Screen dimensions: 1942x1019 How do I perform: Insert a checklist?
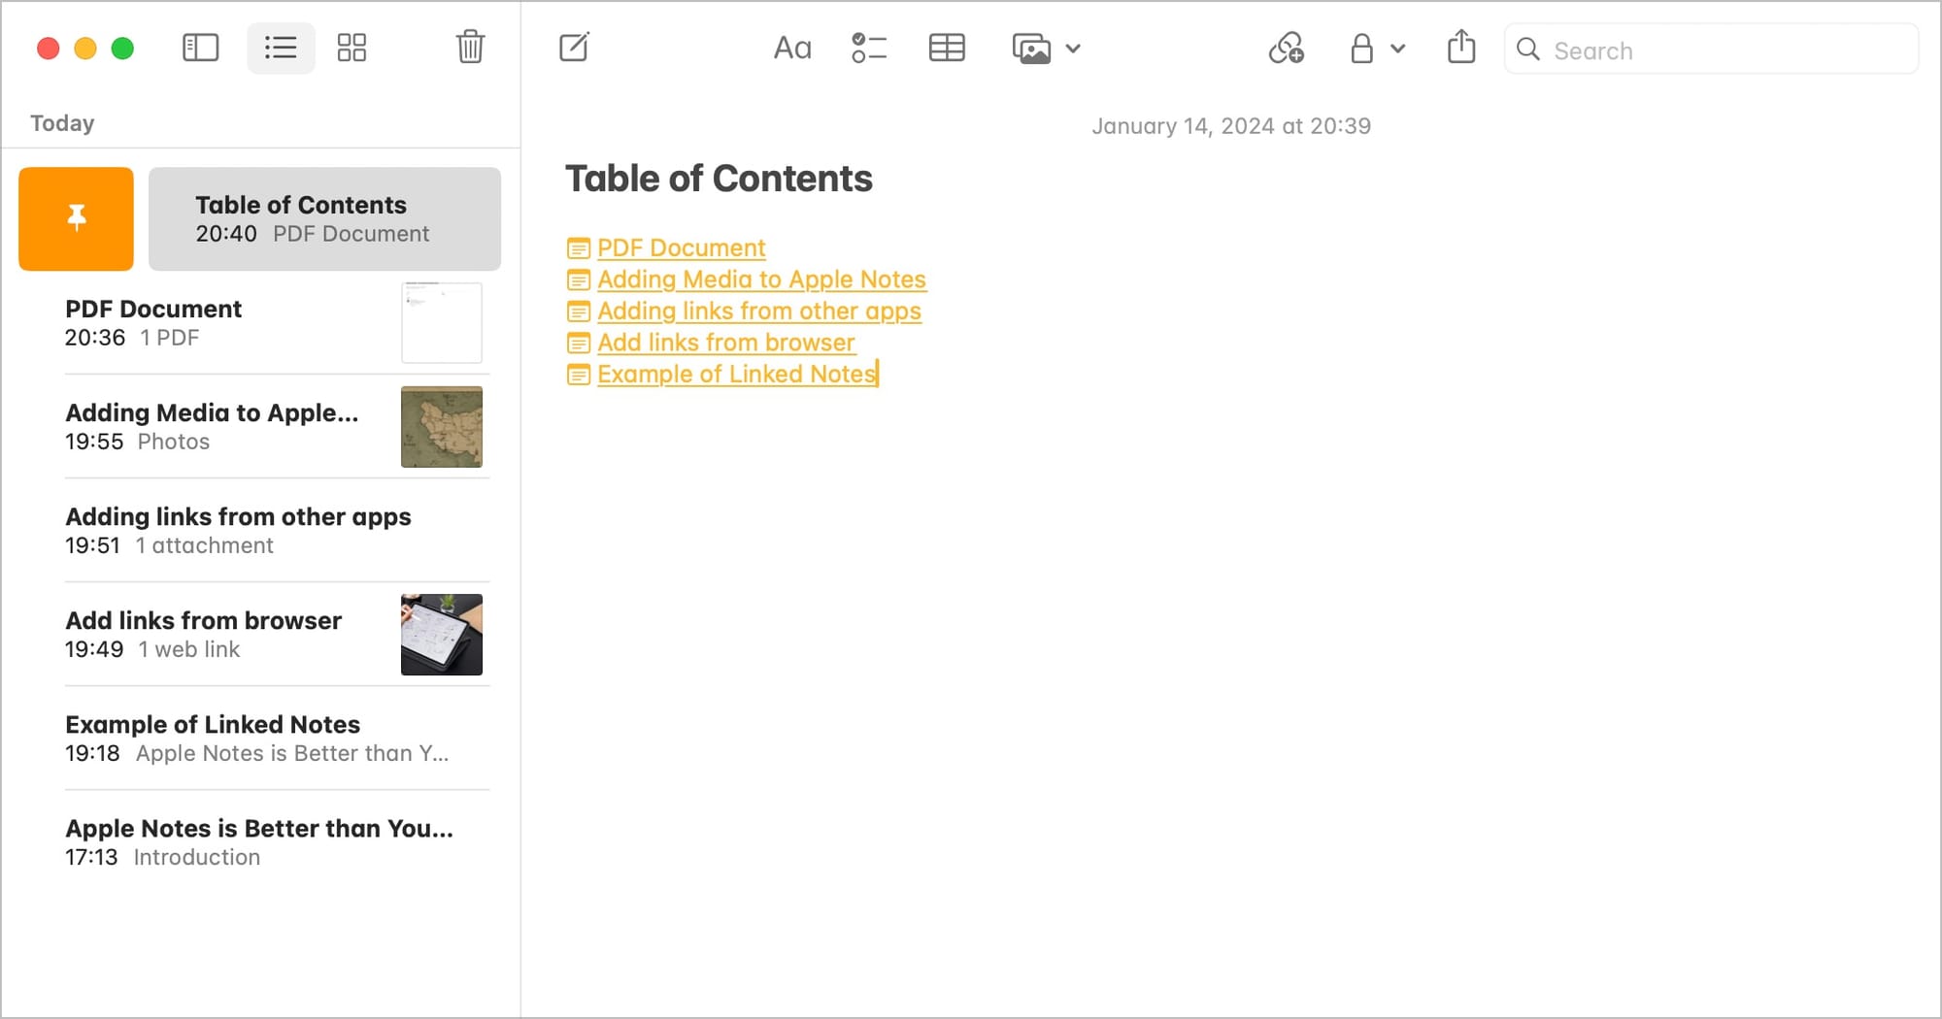point(869,48)
